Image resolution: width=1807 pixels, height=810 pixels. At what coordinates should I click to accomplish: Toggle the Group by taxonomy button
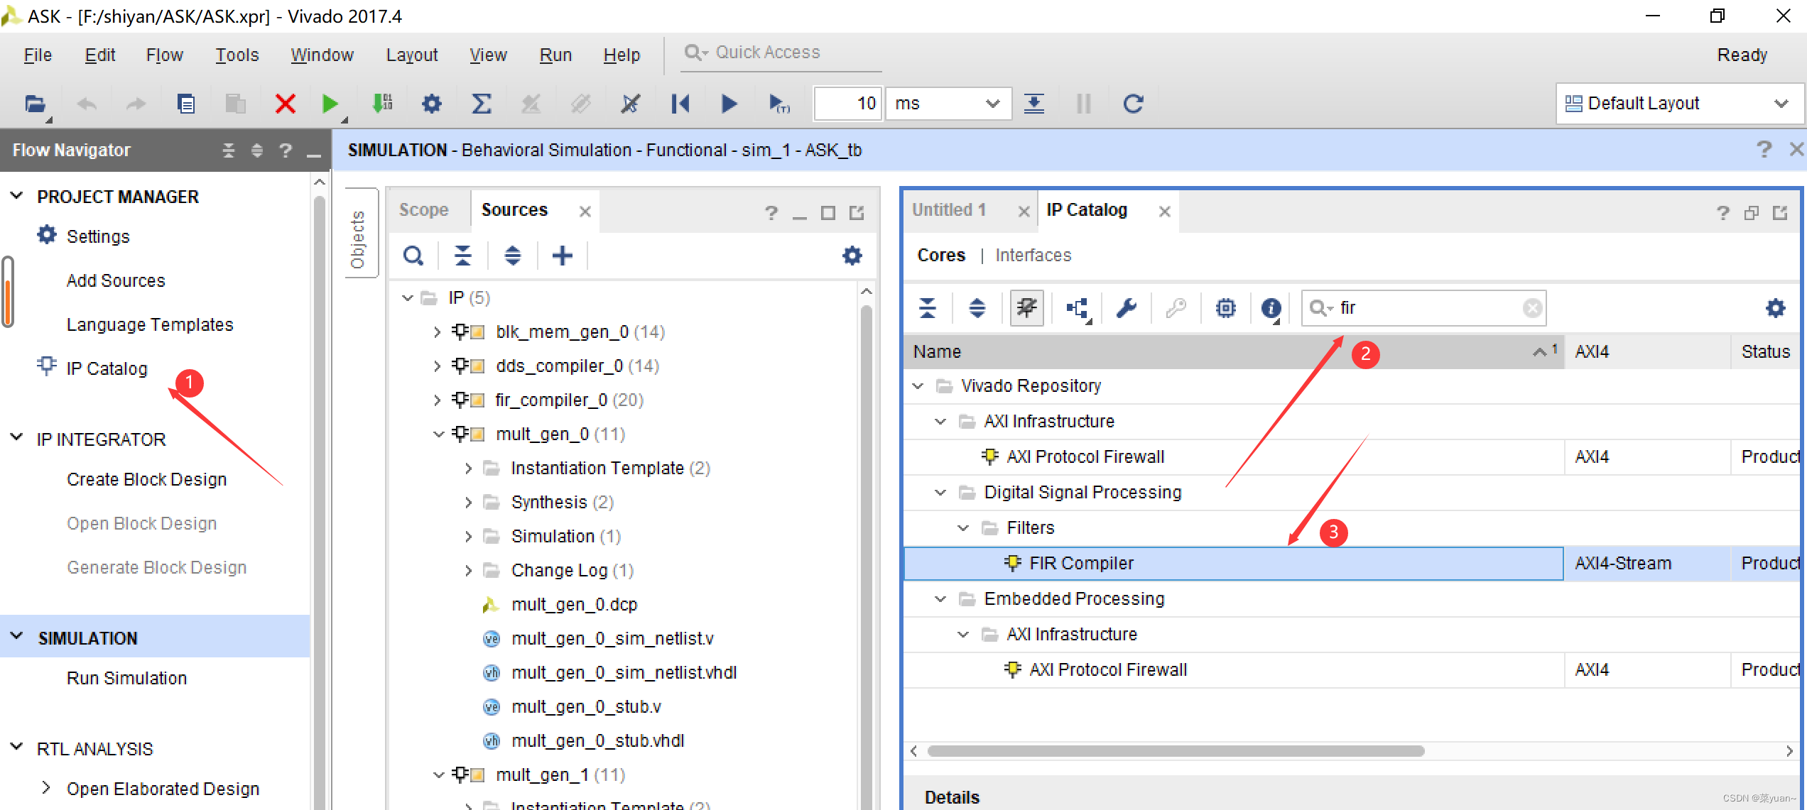[1078, 307]
